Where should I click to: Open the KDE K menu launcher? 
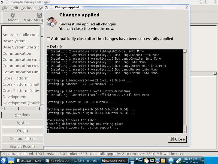point(3,160)
